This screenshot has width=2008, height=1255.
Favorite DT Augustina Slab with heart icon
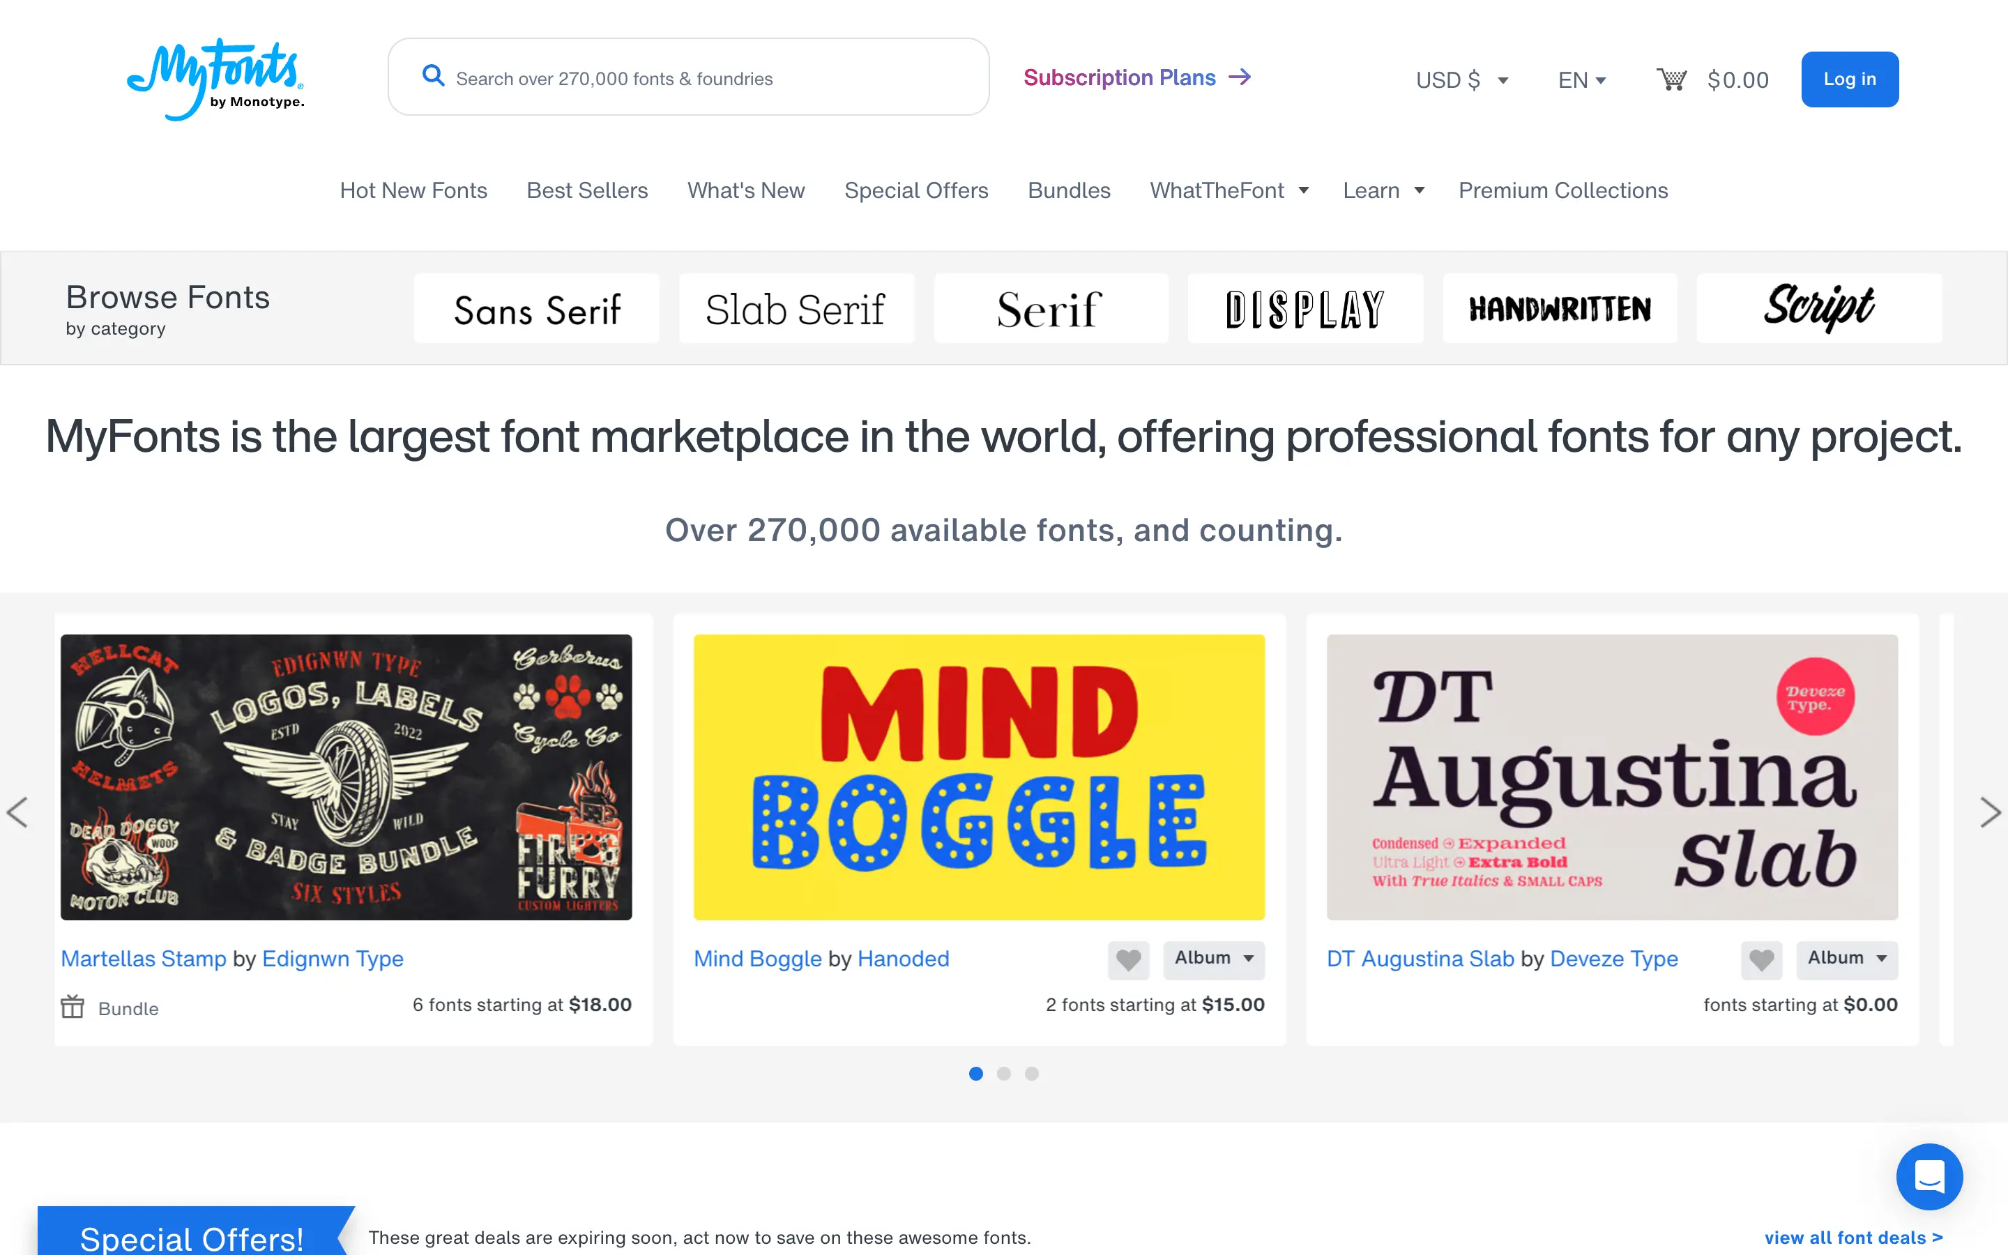[x=1762, y=959]
